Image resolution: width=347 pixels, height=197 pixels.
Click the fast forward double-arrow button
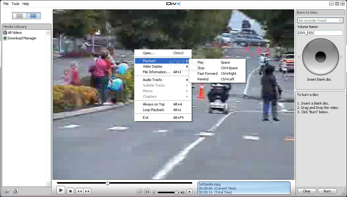(x=87, y=191)
